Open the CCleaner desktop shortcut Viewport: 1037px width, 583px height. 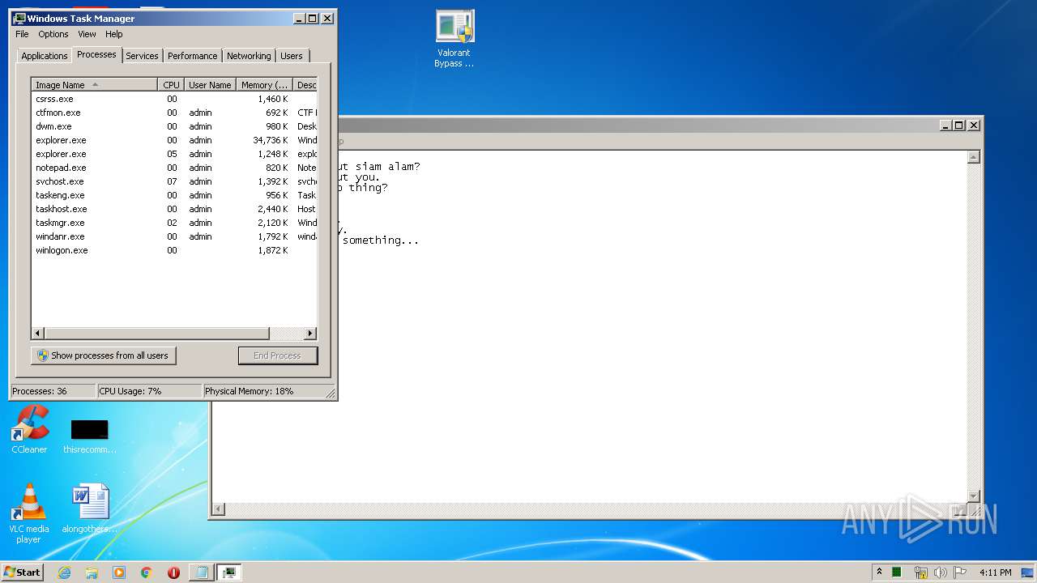pos(29,429)
